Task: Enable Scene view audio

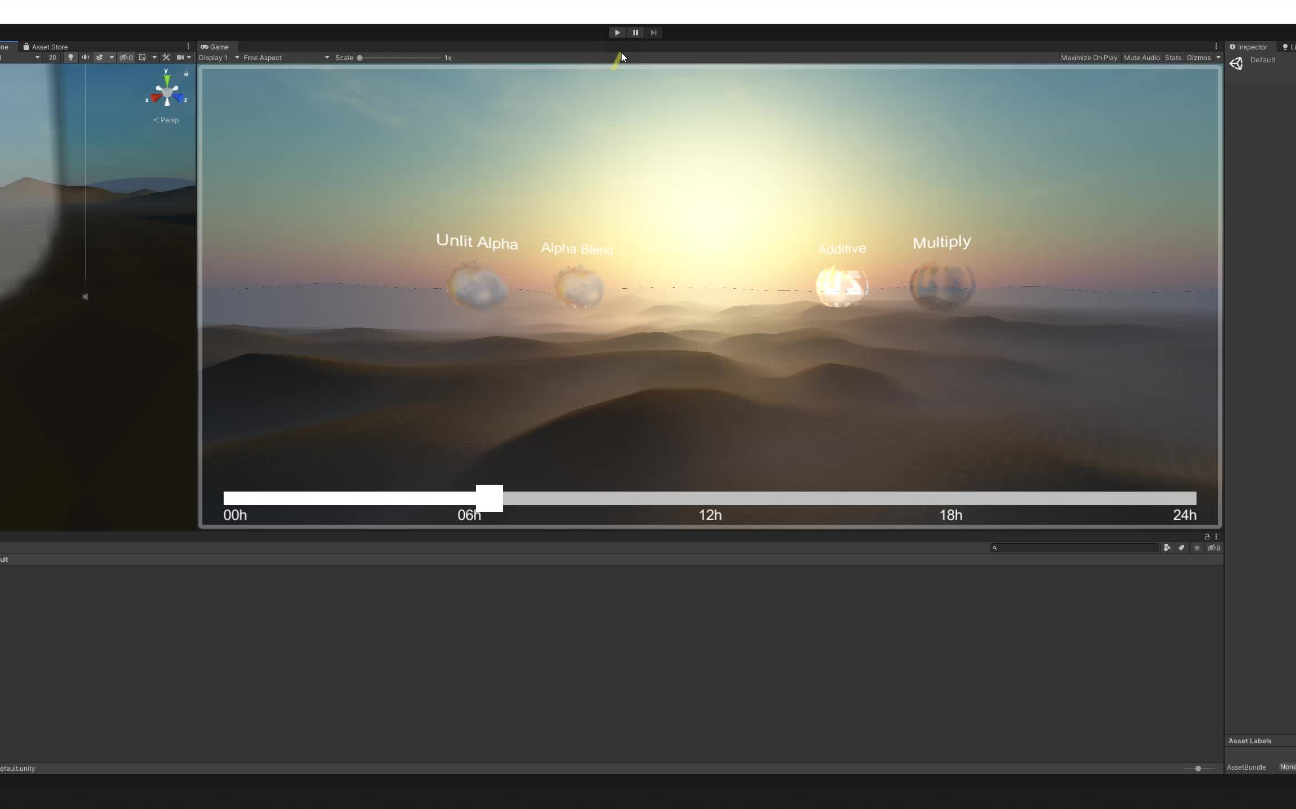Action: [85, 57]
